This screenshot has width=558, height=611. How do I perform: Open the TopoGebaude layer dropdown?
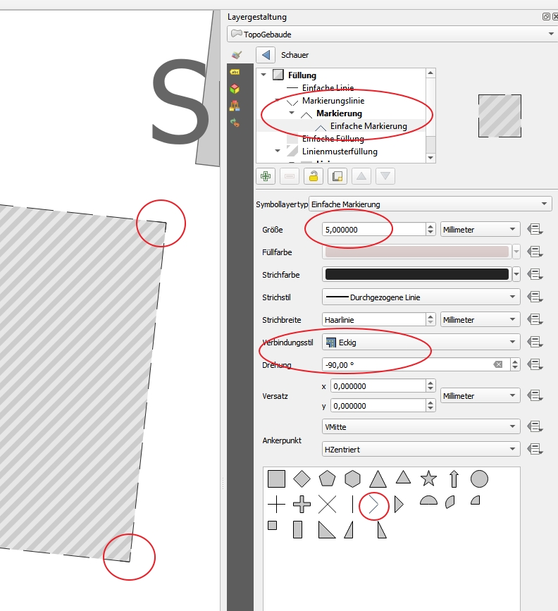392,34
